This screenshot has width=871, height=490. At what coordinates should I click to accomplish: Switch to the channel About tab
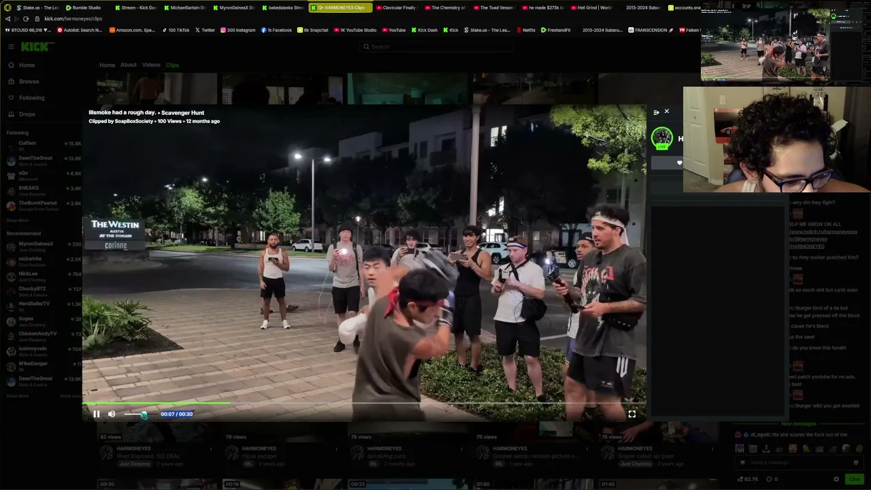point(129,65)
